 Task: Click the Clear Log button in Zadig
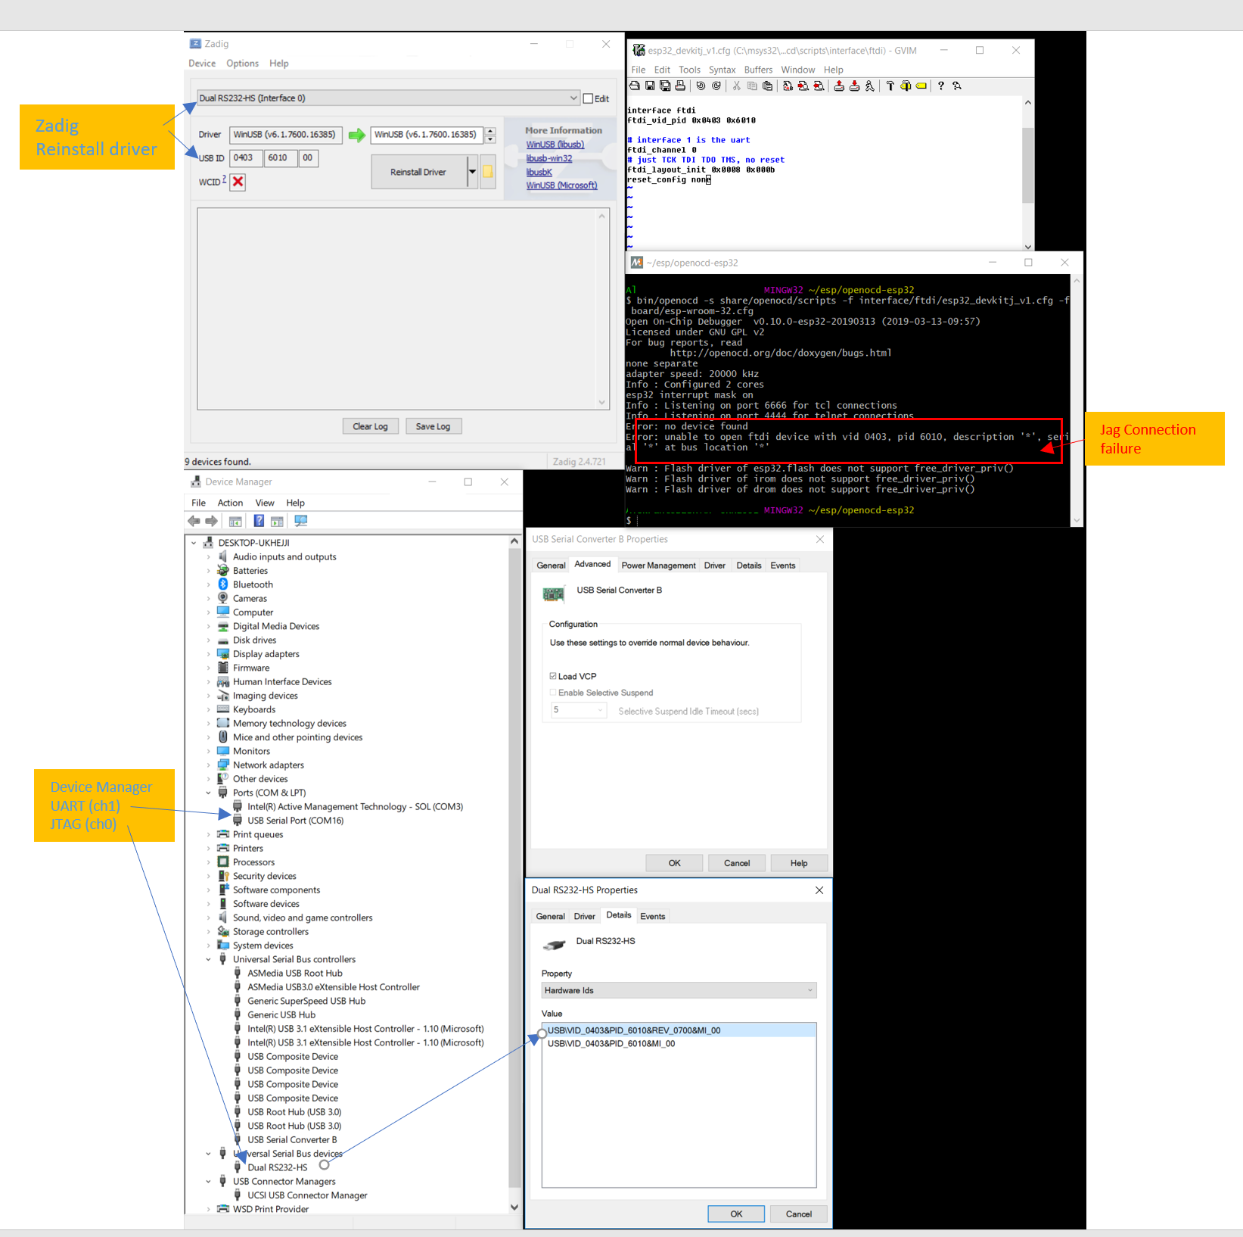pyautogui.click(x=370, y=426)
